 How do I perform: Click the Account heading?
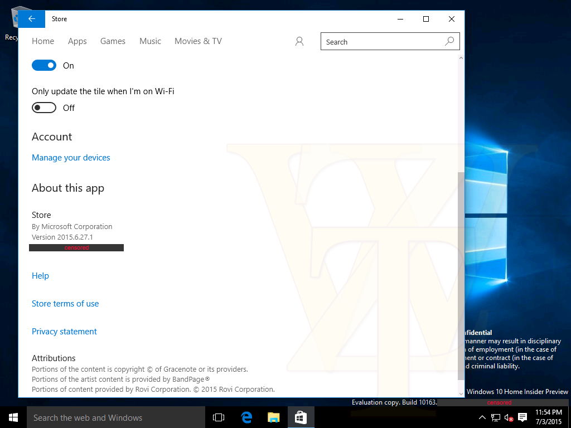pyautogui.click(x=52, y=137)
